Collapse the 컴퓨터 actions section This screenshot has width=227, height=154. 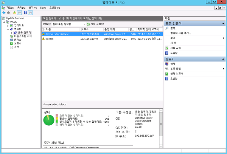(x=223, y=59)
